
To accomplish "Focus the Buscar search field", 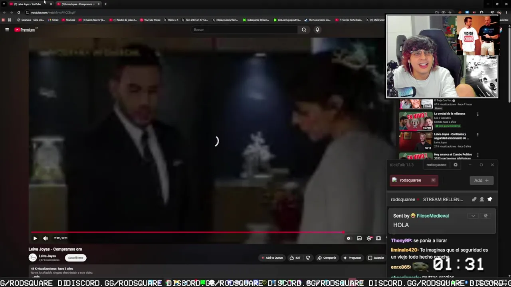I will [x=244, y=29].
